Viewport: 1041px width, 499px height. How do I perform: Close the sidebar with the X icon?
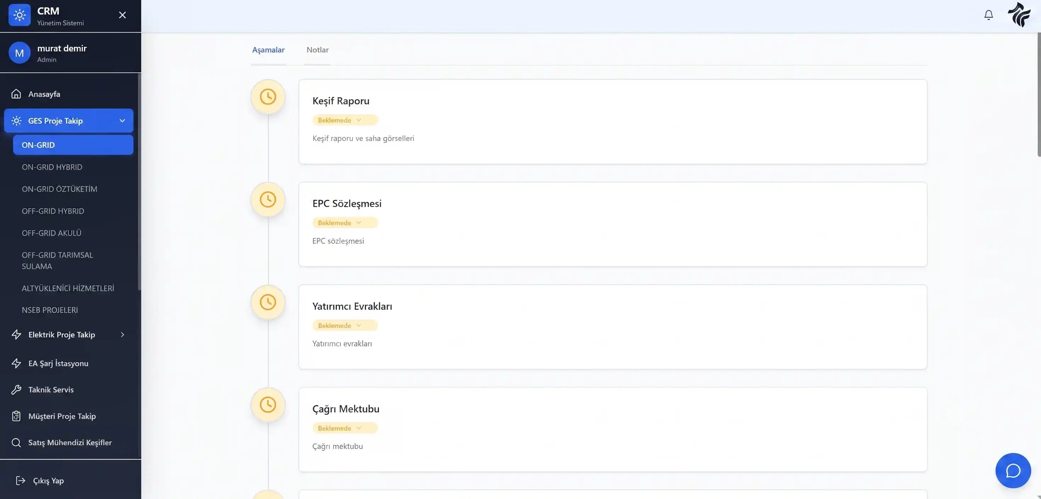click(123, 15)
